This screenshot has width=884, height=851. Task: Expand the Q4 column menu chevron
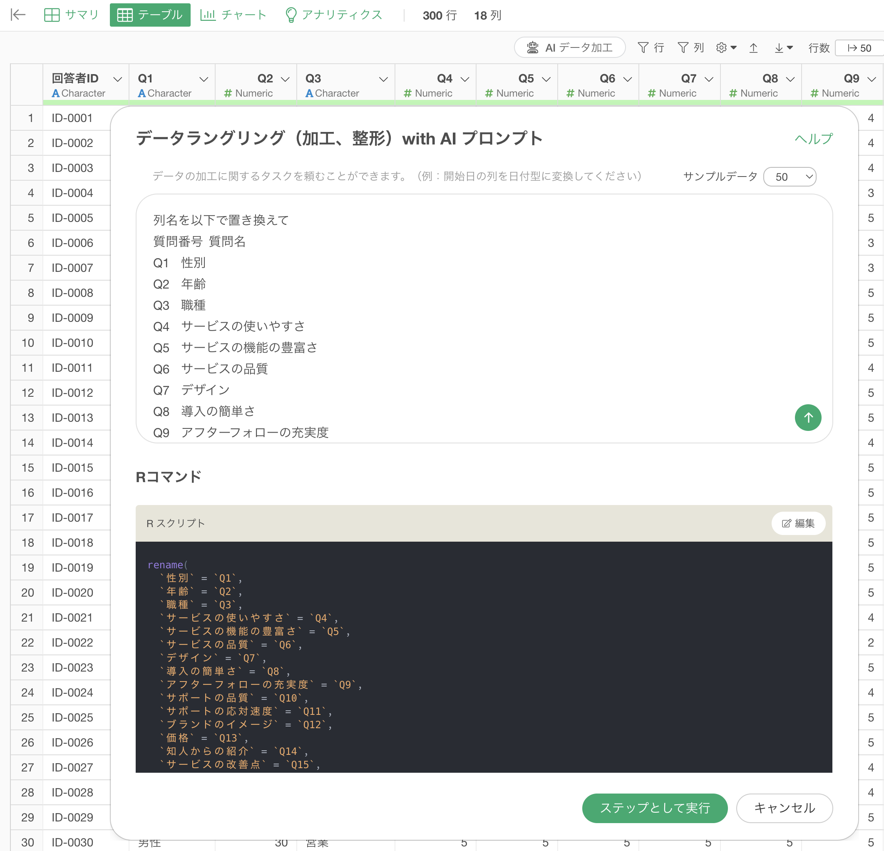point(464,79)
